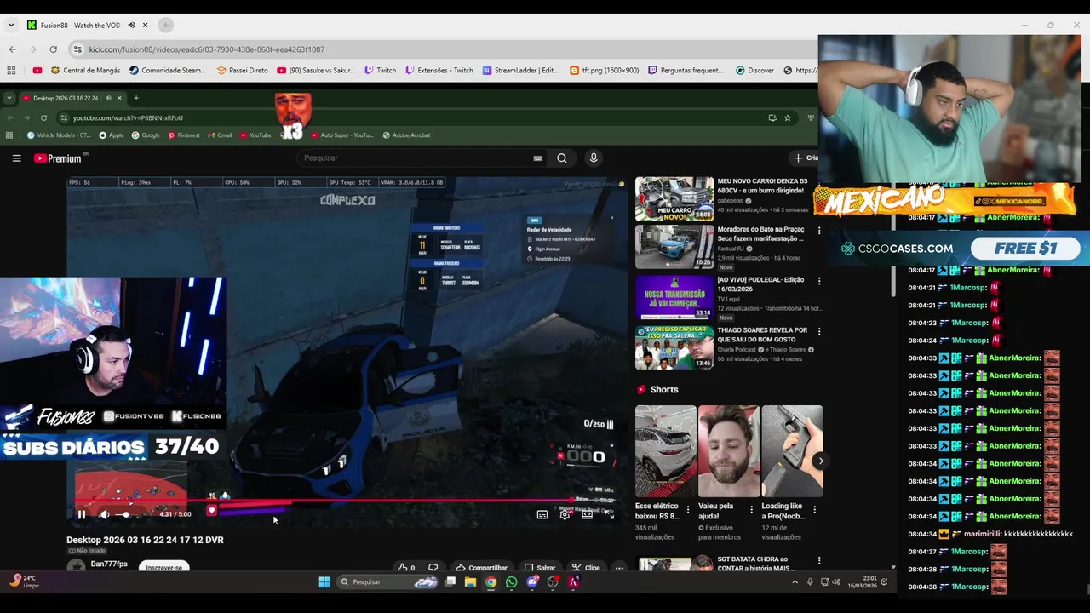Open the Discord taskbar icon
Image resolution: width=1090 pixels, height=613 pixels.
coord(532,582)
